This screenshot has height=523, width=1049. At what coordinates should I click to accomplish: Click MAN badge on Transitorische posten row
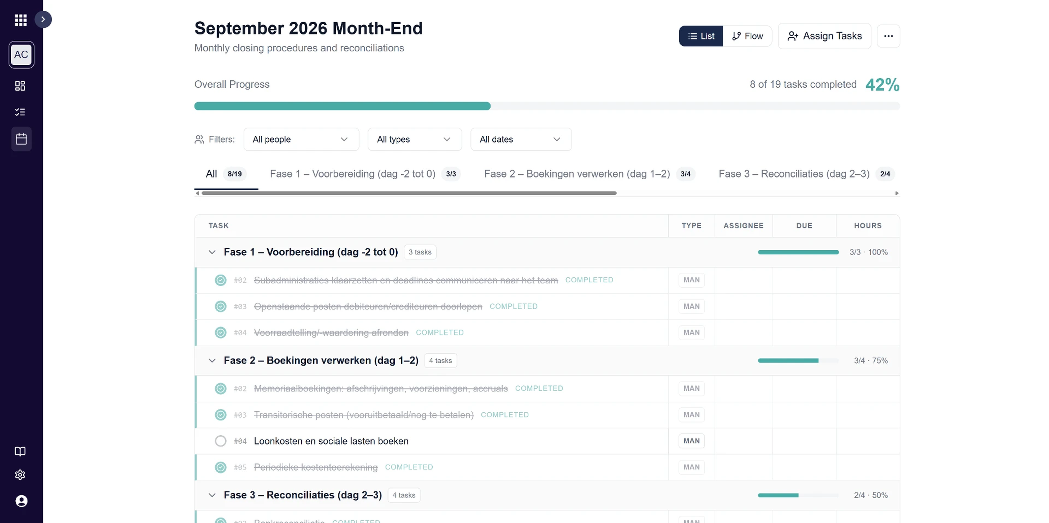(x=691, y=415)
